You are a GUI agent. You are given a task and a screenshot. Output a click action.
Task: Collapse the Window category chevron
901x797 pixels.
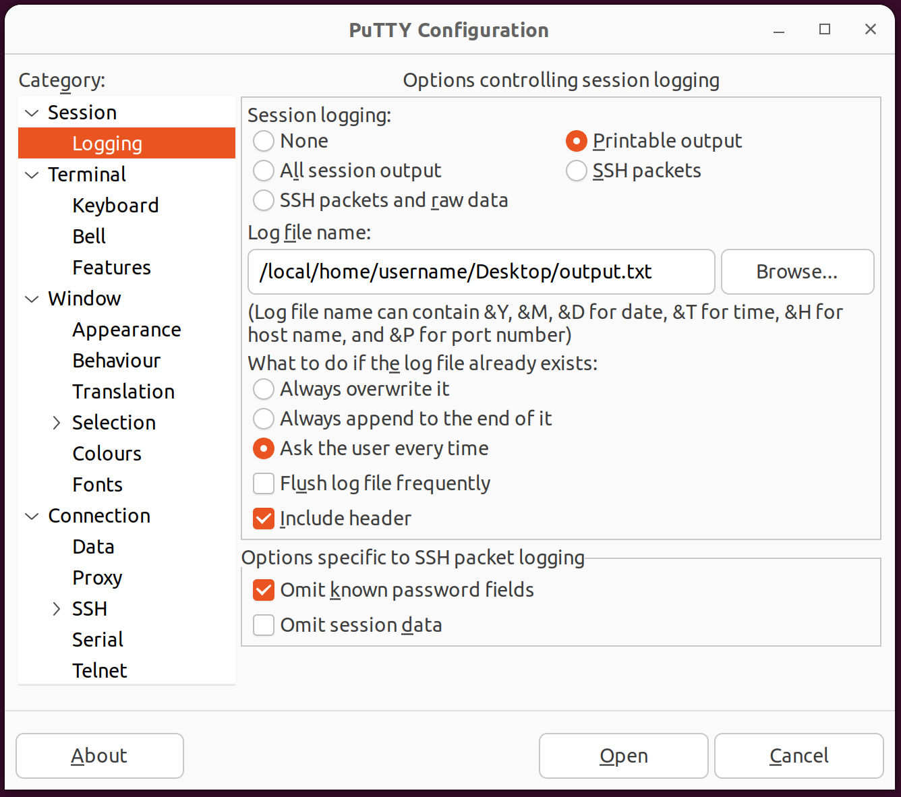(x=32, y=299)
